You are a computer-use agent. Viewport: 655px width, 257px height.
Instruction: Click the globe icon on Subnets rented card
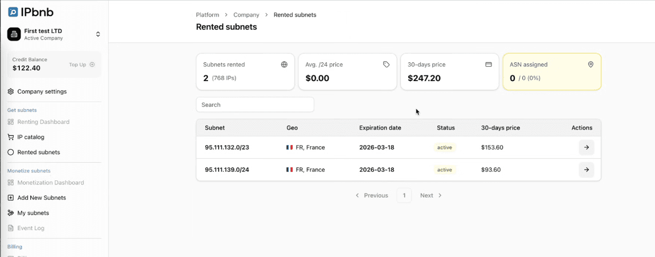(284, 65)
